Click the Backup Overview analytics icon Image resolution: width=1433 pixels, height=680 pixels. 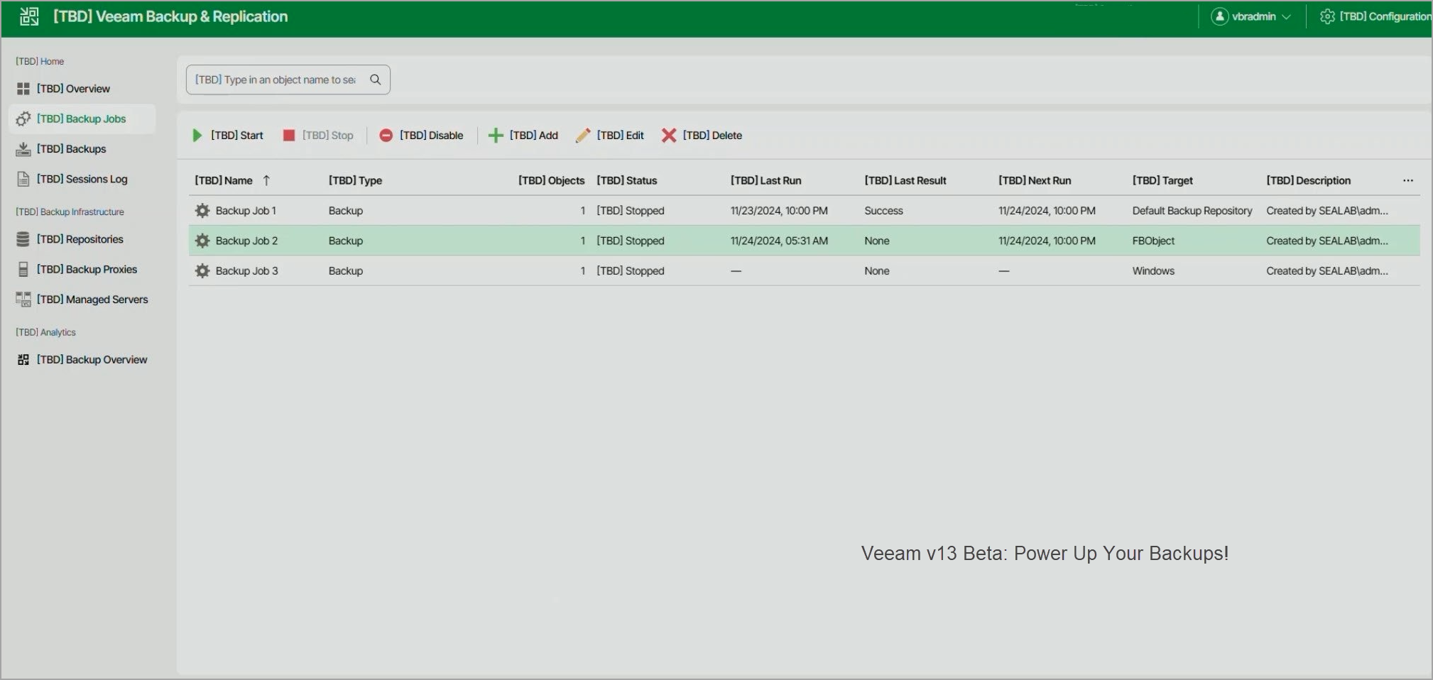point(23,360)
